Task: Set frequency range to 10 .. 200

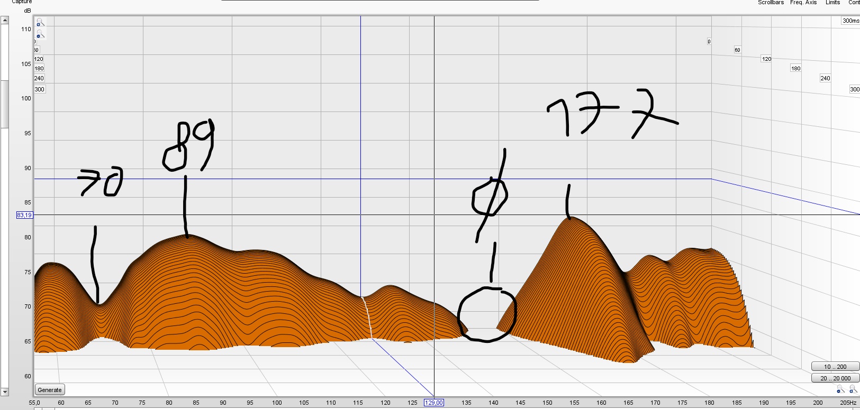Action: 835,367
